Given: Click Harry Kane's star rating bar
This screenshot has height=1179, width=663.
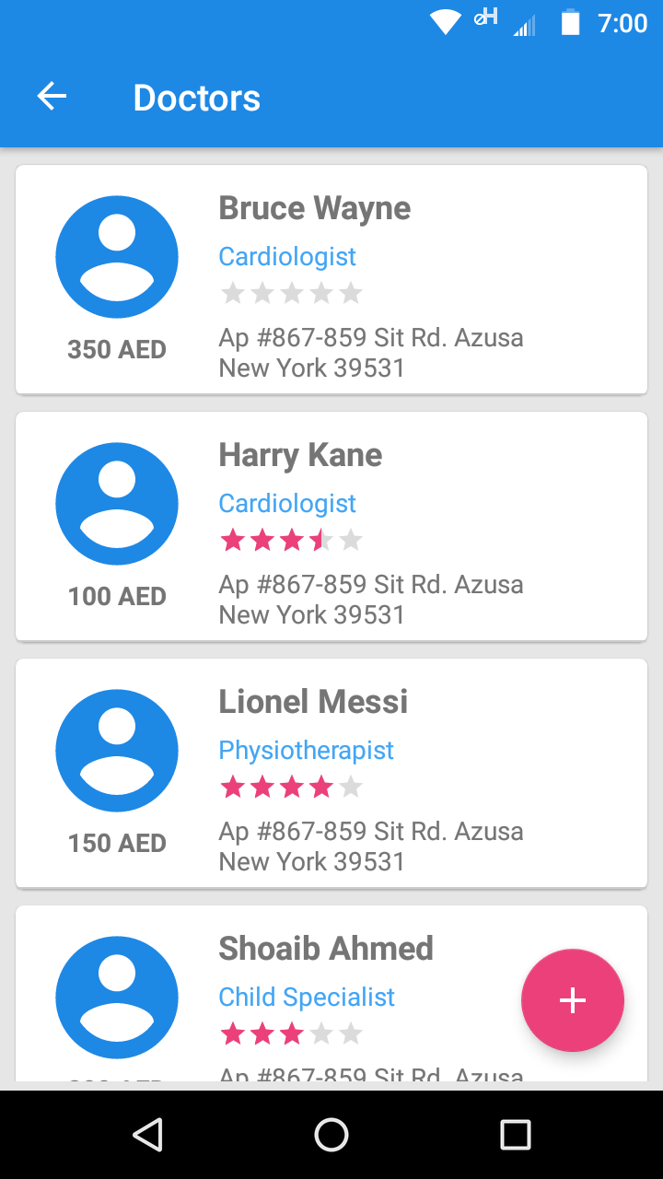Looking at the screenshot, I should pos(292,540).
